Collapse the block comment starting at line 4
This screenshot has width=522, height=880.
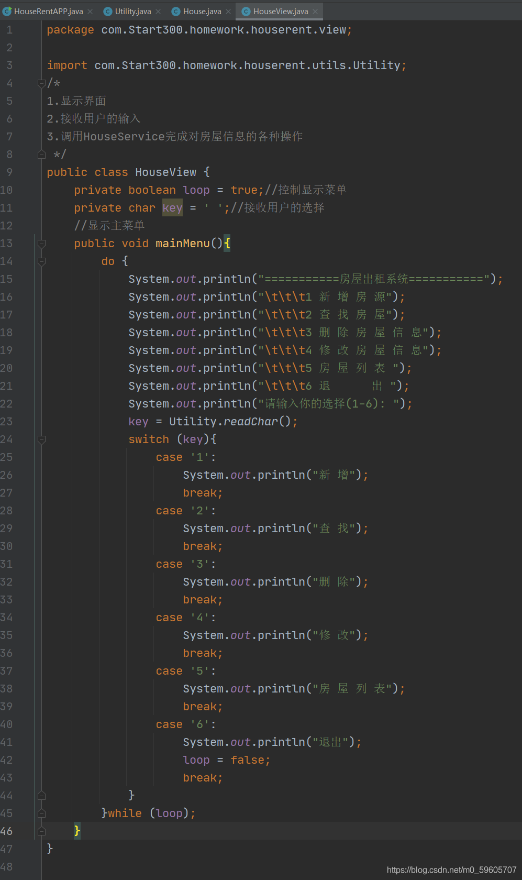41,83
